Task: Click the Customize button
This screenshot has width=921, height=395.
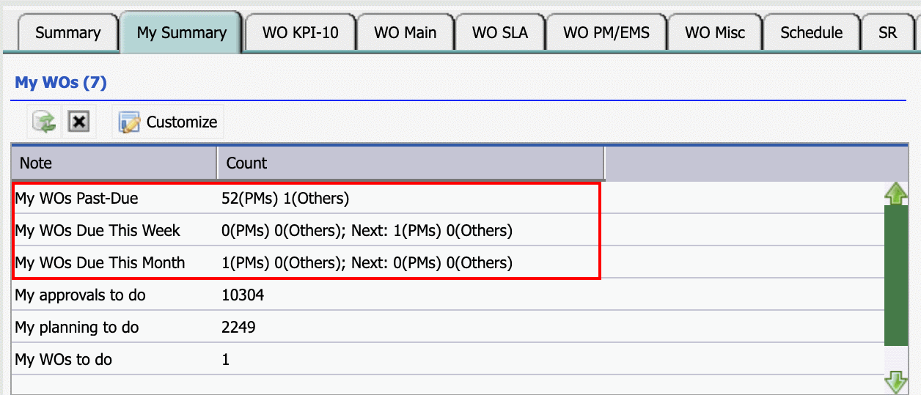Action: [168, 122]
